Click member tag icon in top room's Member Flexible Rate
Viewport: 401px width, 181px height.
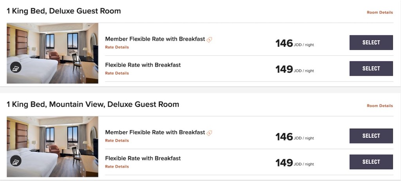tap(210, 39)
